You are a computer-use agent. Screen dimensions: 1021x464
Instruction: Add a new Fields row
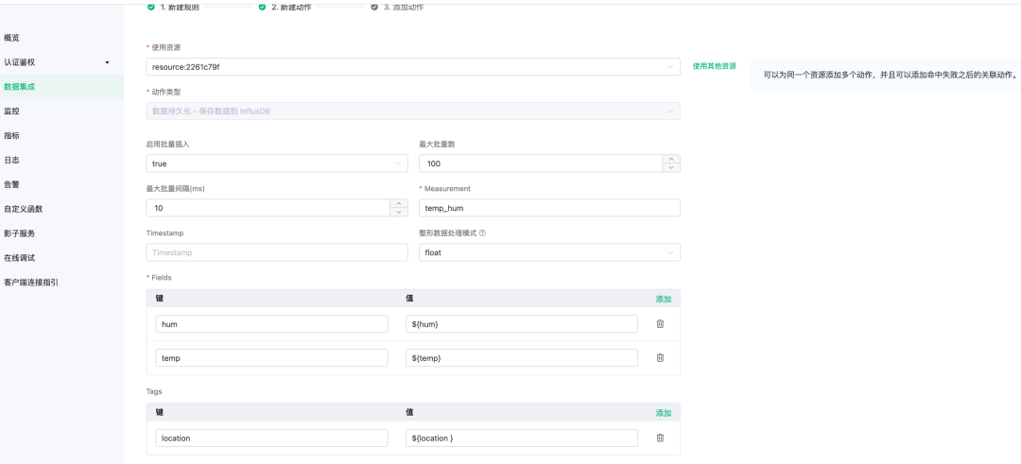point(663,299)
